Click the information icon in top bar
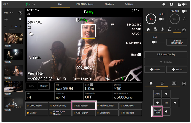Viewport: 191px width, 123px height. (x=171, y=4)
